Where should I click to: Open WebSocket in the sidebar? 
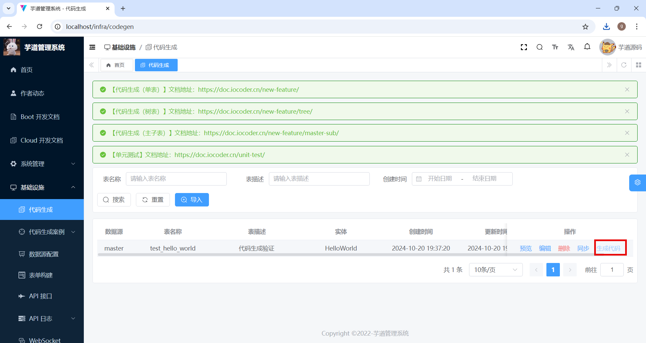coord(42,340)
